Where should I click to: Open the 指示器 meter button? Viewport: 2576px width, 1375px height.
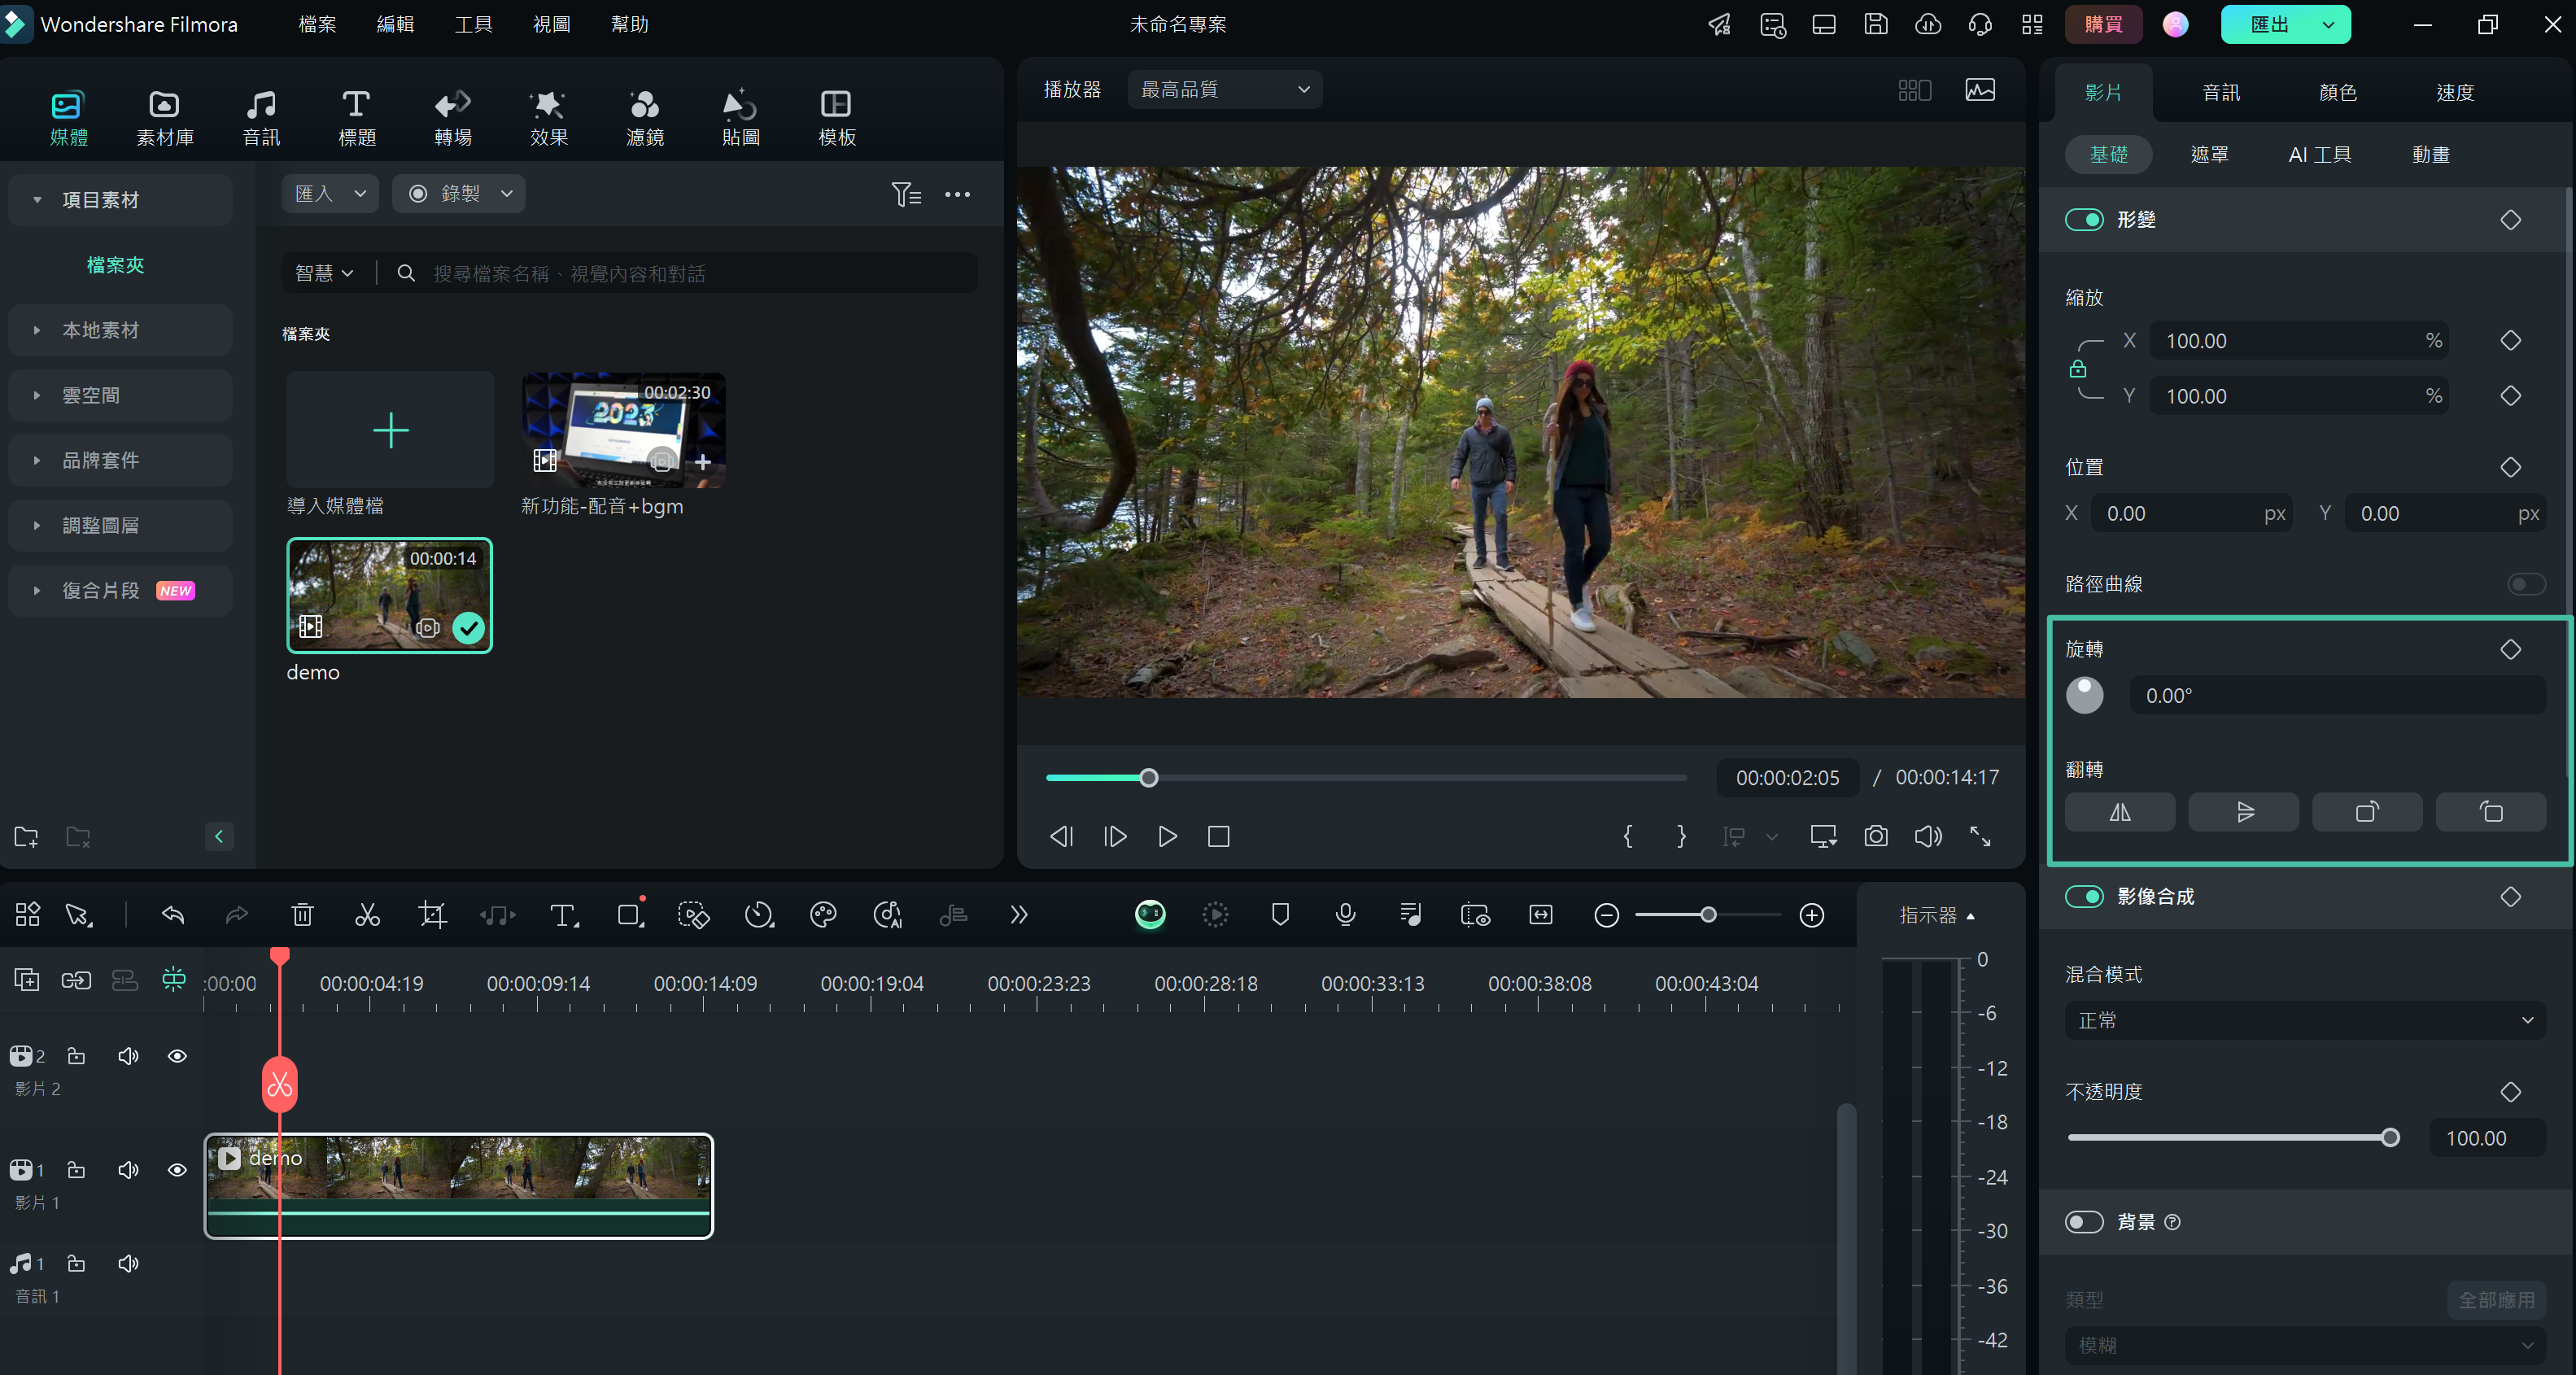[1937, 916]
